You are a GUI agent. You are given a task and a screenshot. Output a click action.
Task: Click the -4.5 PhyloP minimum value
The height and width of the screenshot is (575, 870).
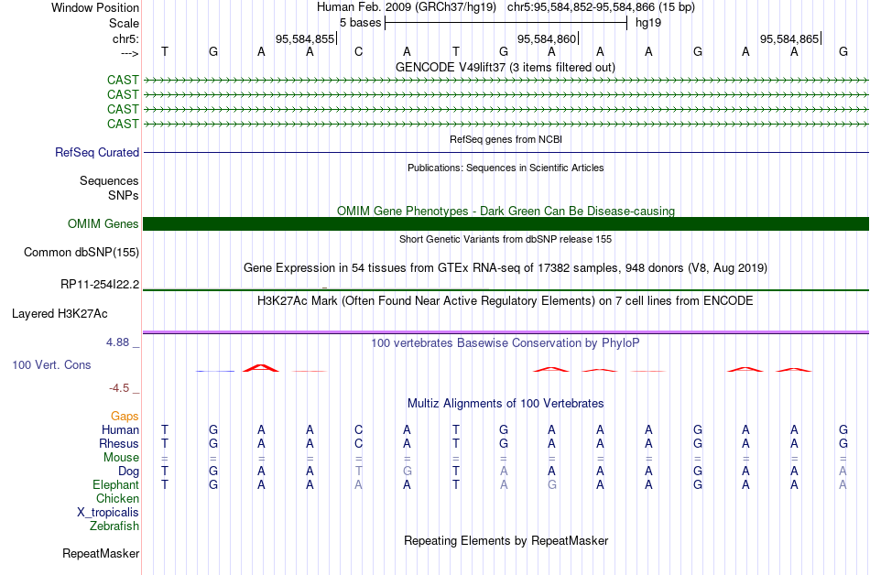click(x=119, y=388)
